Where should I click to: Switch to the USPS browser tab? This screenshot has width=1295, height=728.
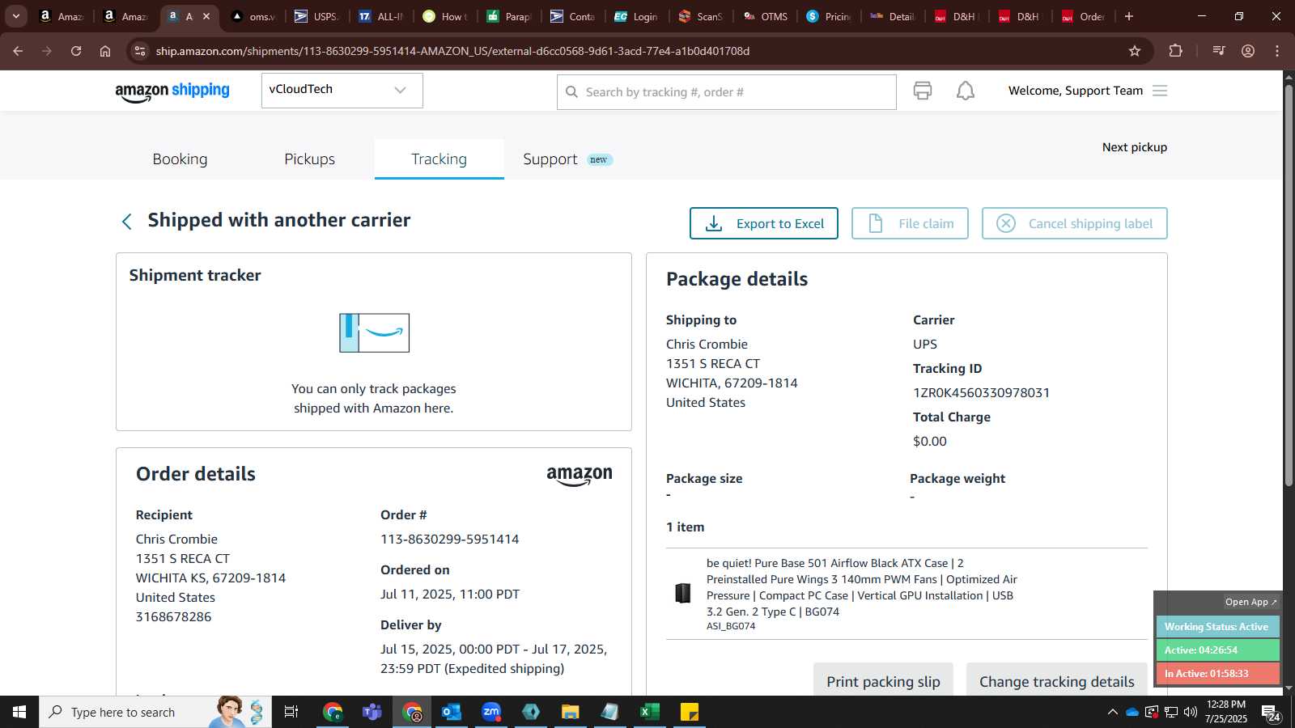[316, 16]
